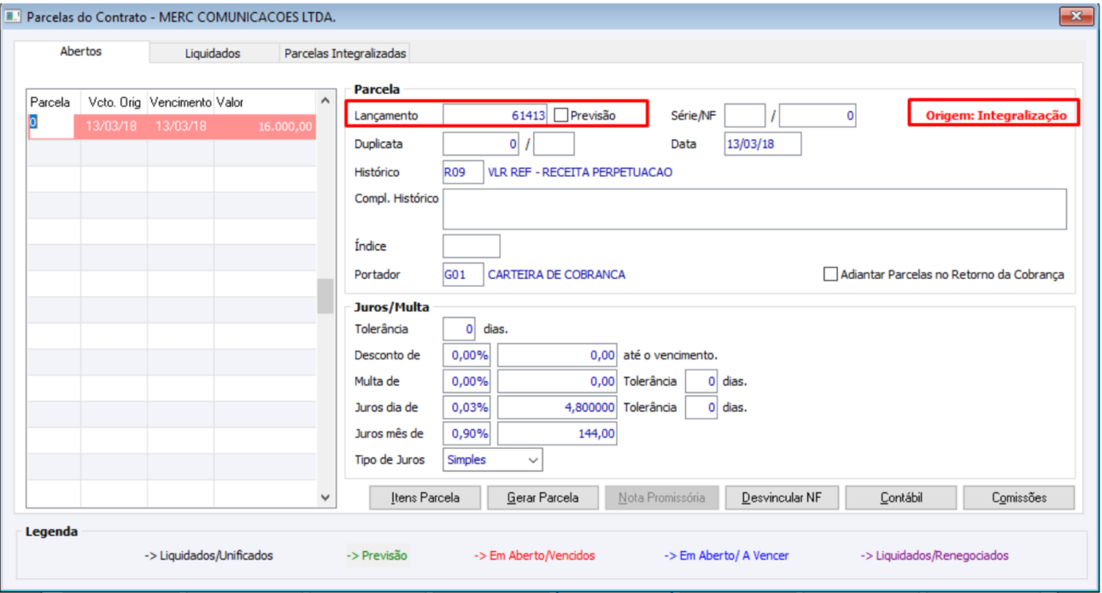
Task: Open the Liquidados tab
Action: click(x=213, y=53)
